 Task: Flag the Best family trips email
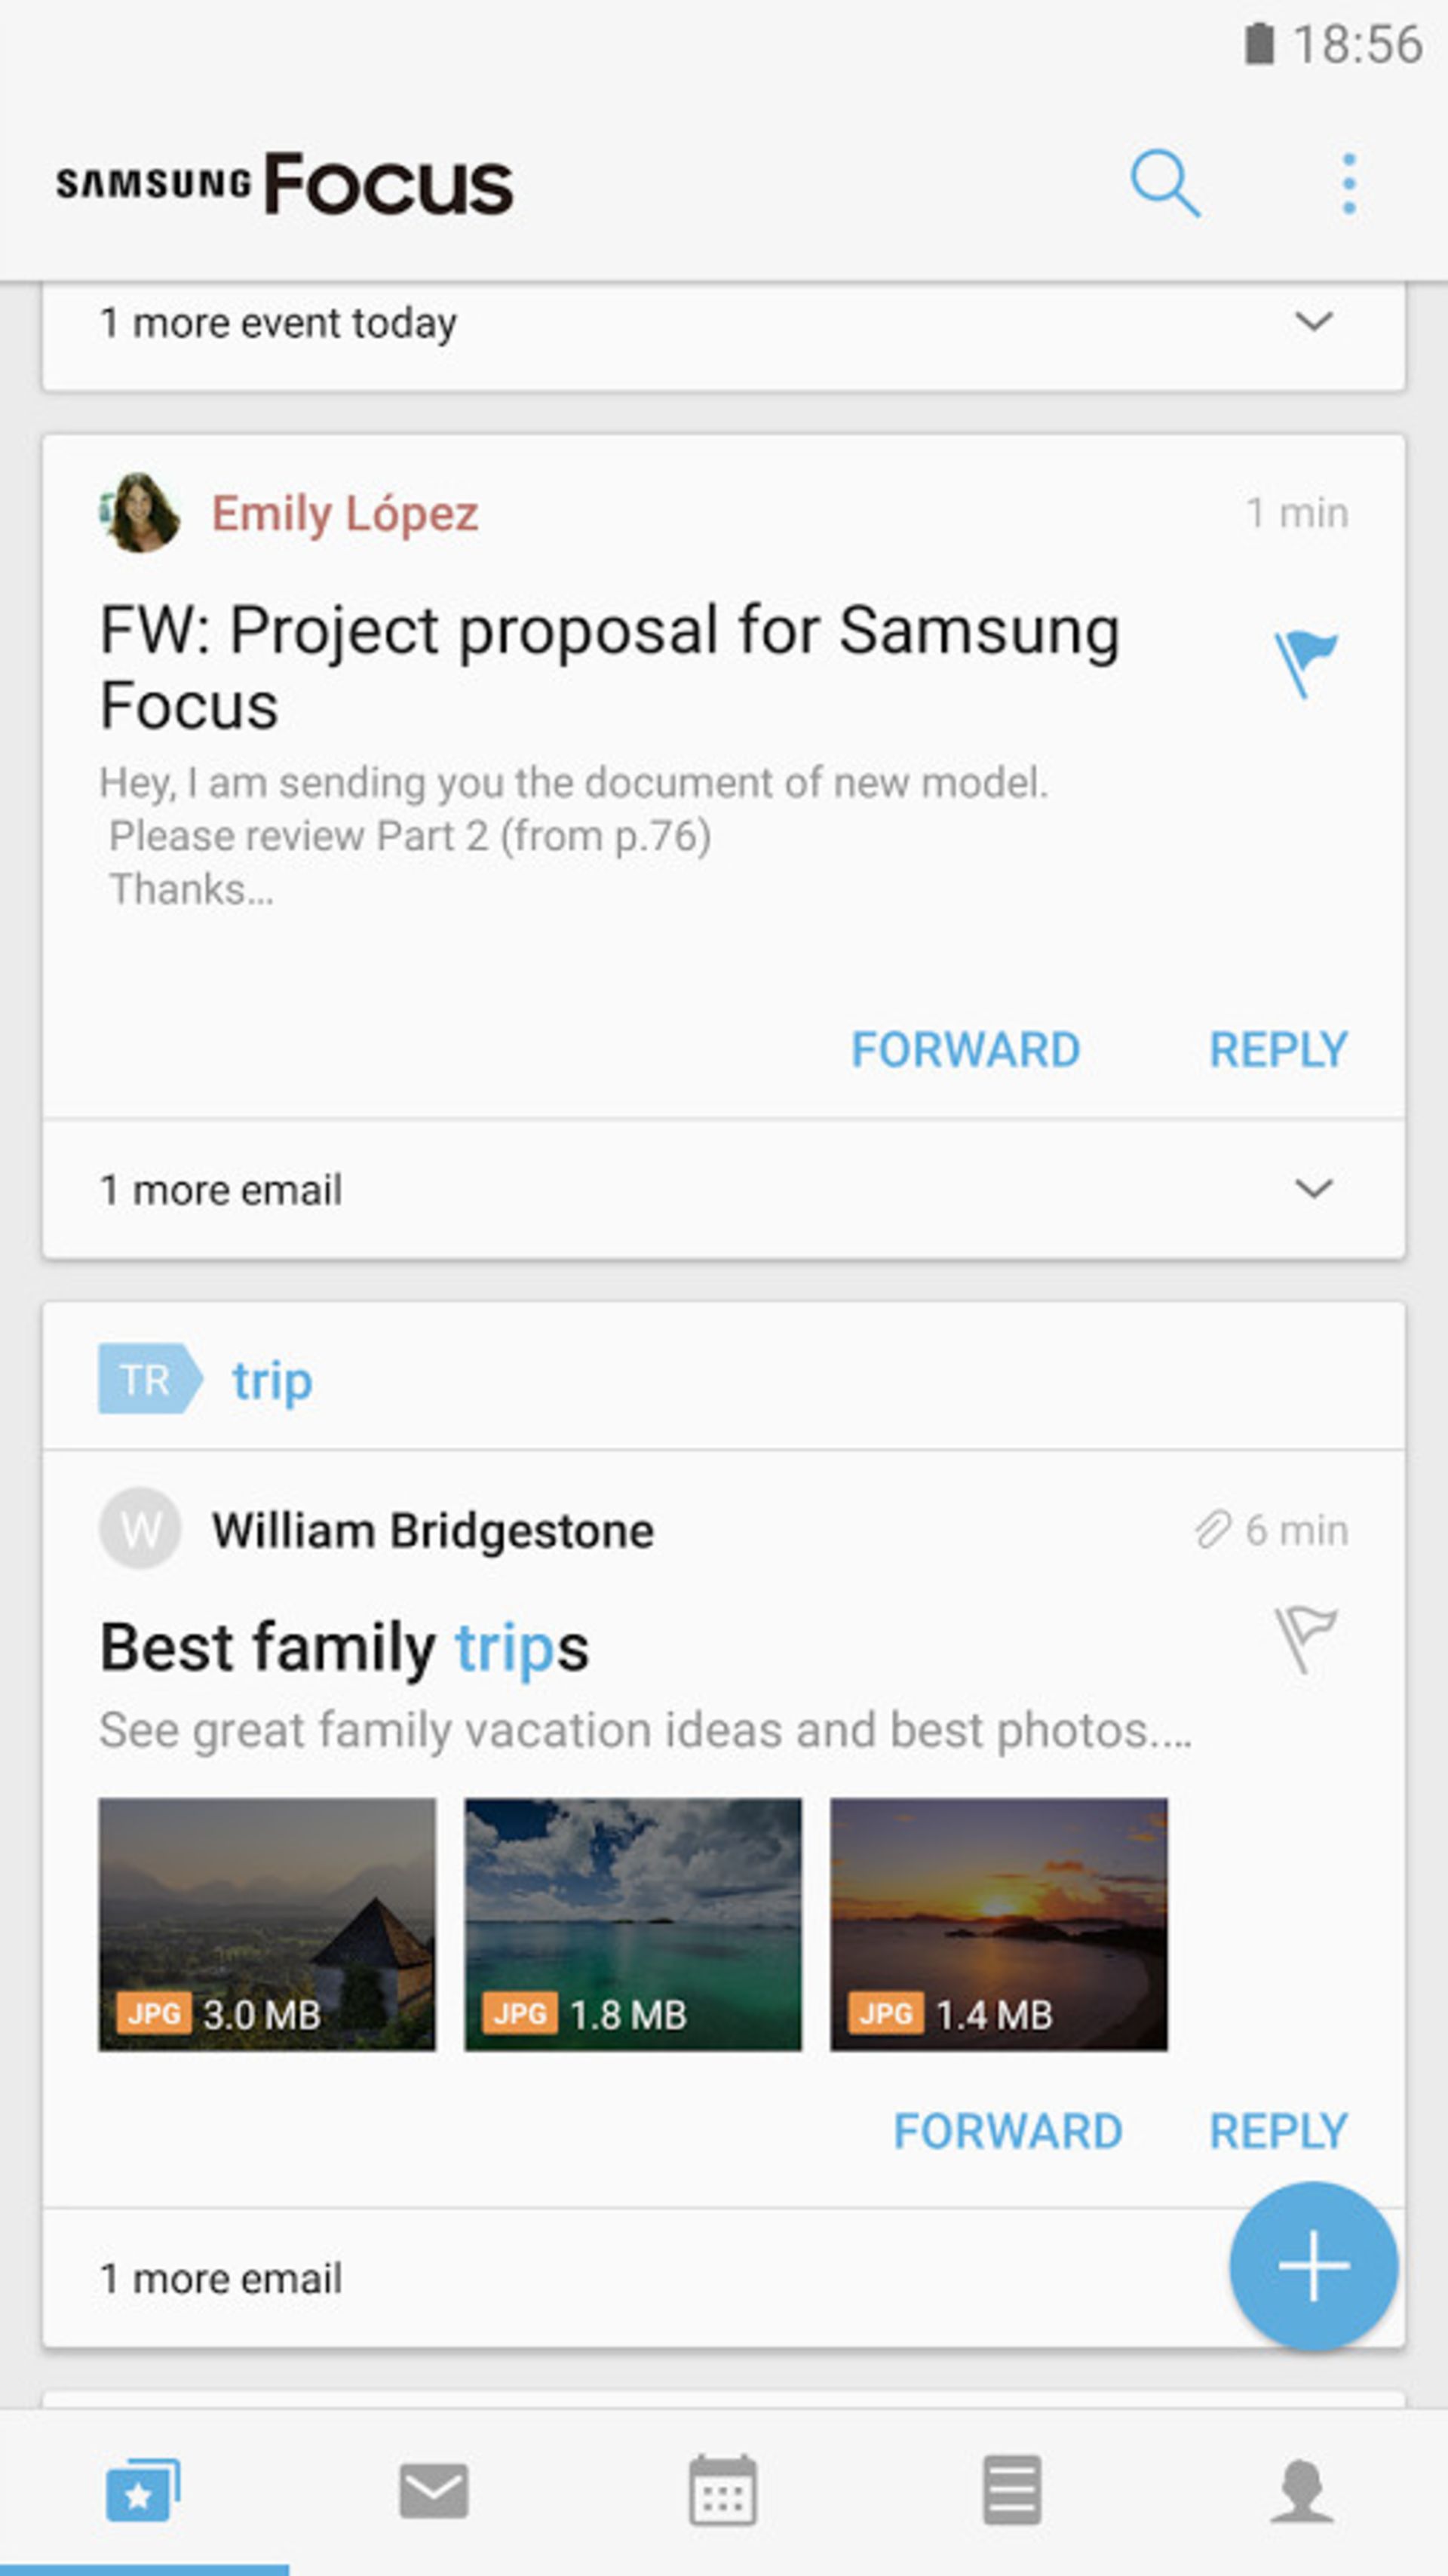point(1305,1638)
